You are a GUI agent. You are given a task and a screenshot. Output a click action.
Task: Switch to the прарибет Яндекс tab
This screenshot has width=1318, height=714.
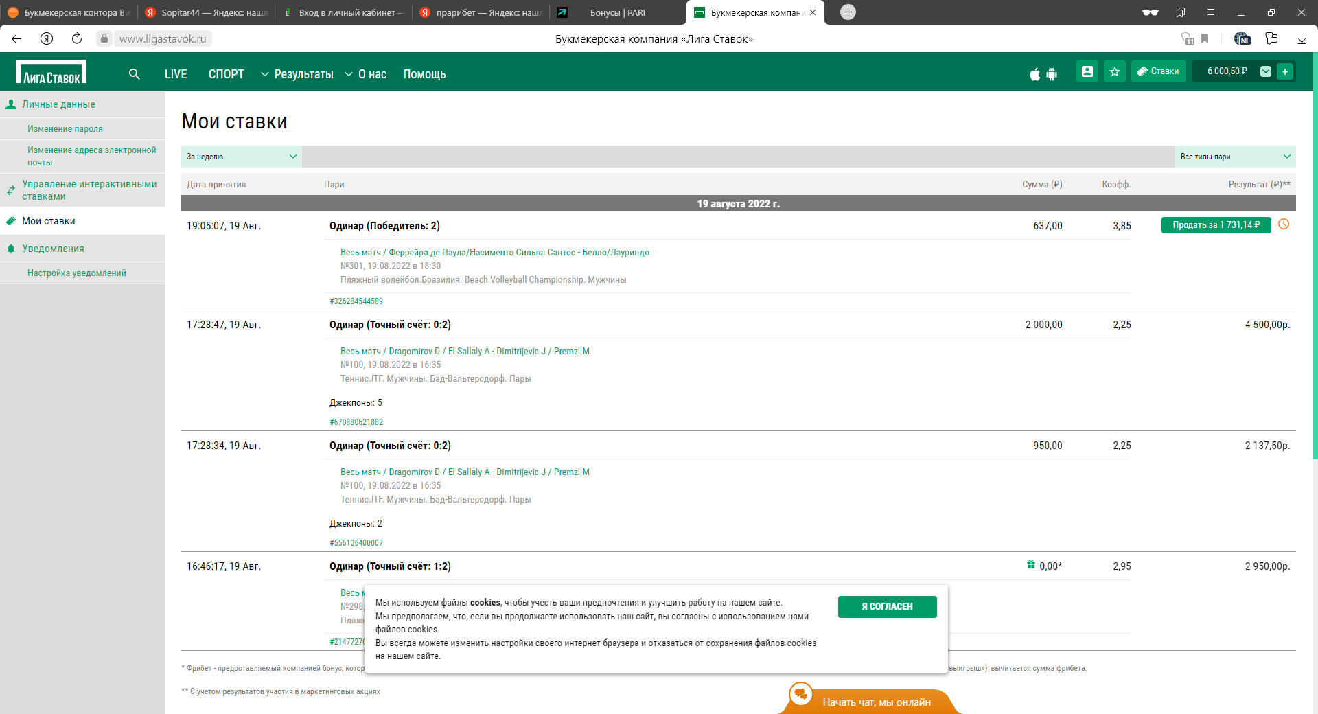pos(481,12)
